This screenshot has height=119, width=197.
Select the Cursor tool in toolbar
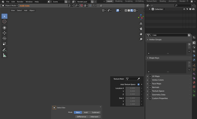point(4,22)
